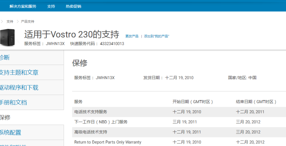
Task: Click the 更改产品 link
Action: point(132,36)
